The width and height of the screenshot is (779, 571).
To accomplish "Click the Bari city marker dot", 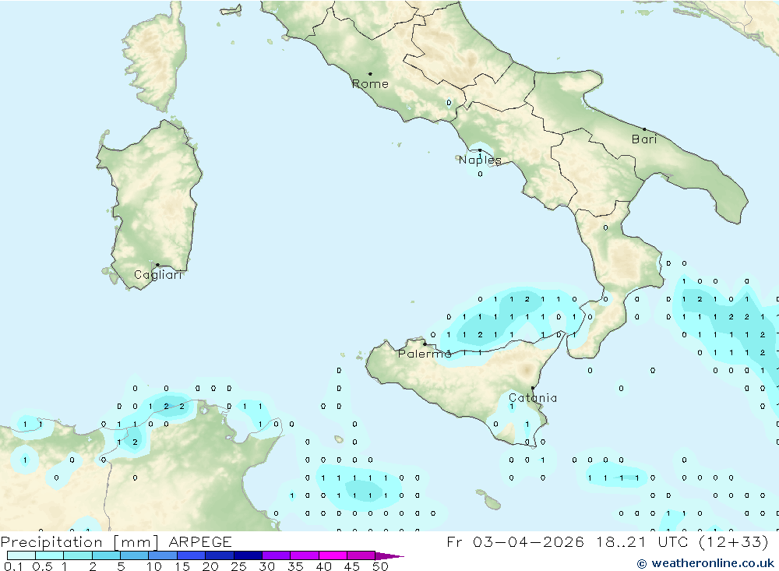I will (644, 129).
